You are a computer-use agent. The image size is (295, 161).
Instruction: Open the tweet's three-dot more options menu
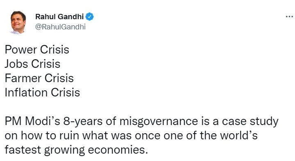point(289,17)
